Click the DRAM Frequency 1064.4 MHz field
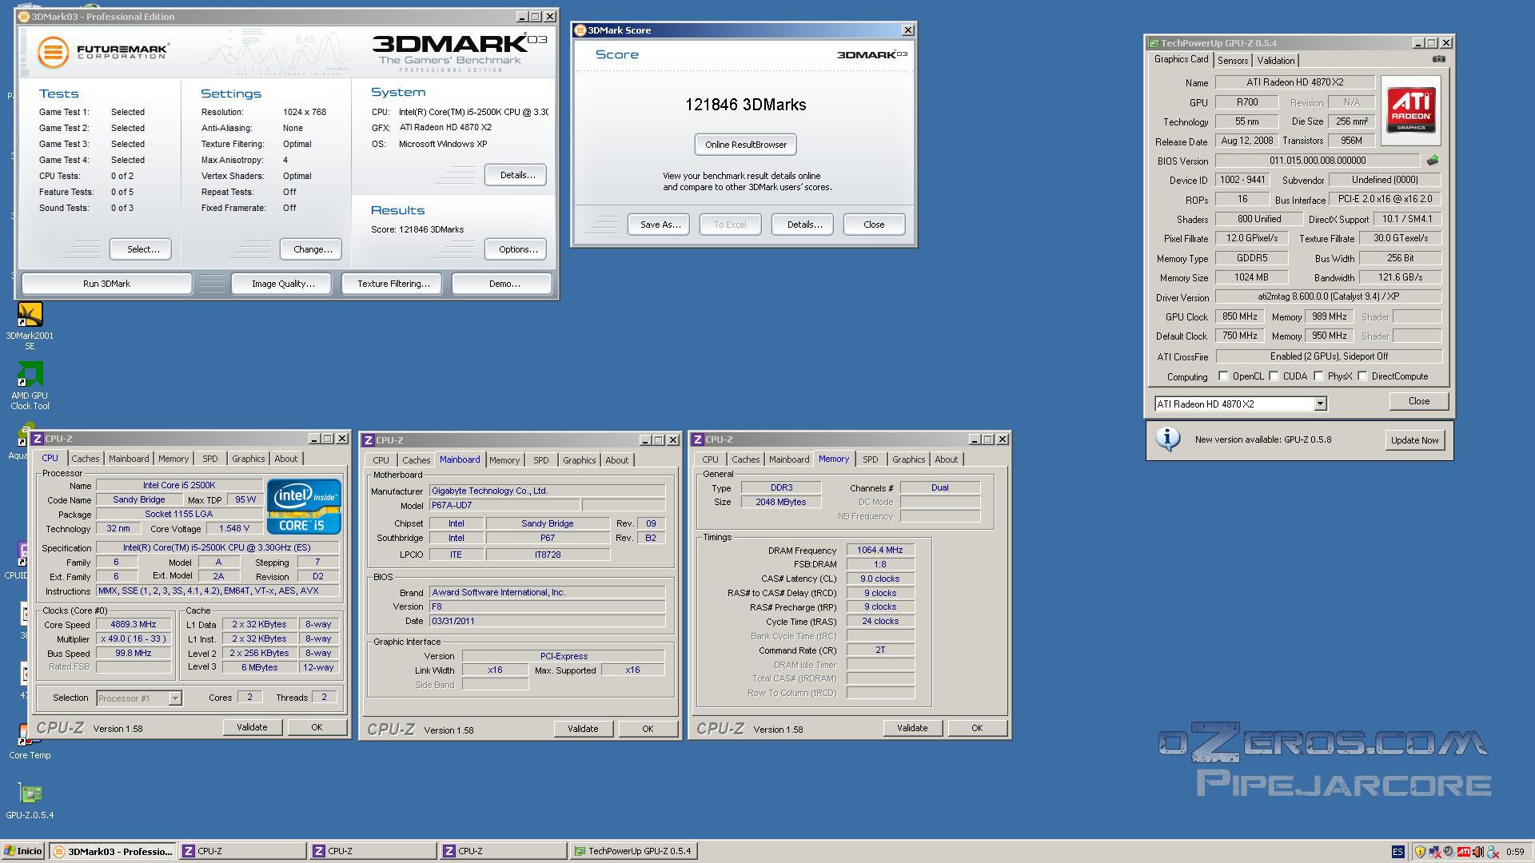Screen dimensions: 1535x863 [879, 550]
